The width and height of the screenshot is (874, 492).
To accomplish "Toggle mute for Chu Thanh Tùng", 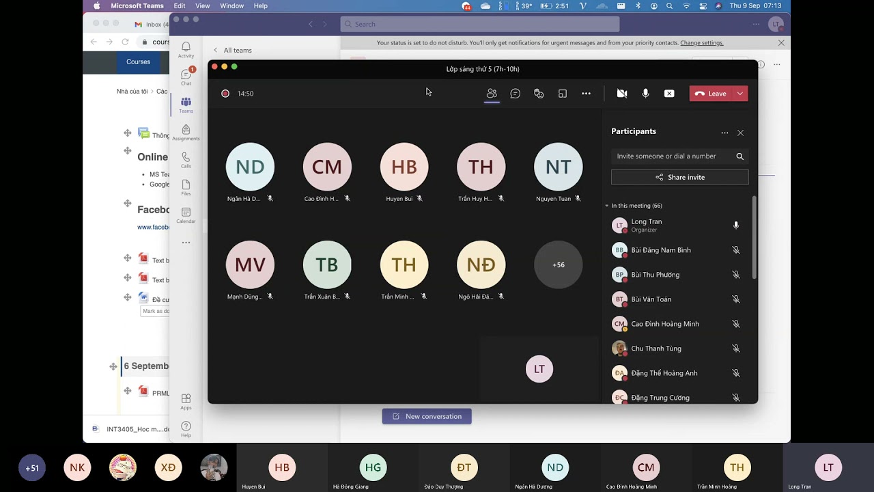I will click(x=736, y=348).
